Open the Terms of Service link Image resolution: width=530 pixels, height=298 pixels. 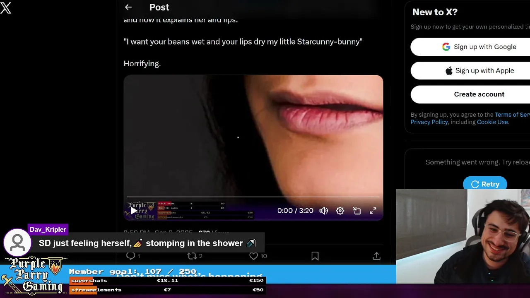pos(512,115)
